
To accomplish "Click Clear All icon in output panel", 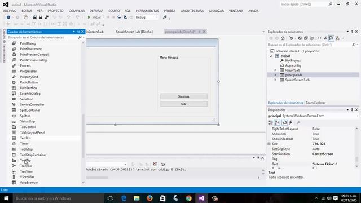I will pyautogui.click(x=155, y=164).
